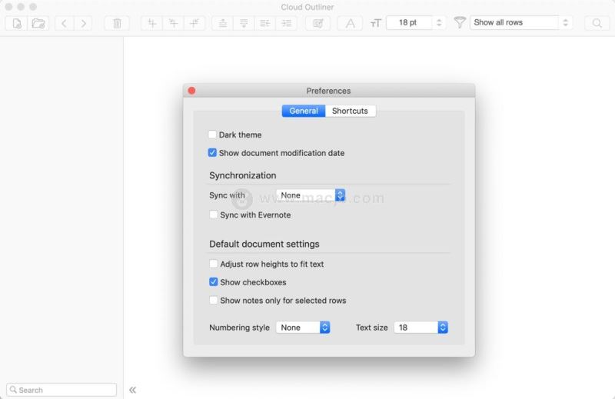Click the middle add-row icon of three

point(173,23)
